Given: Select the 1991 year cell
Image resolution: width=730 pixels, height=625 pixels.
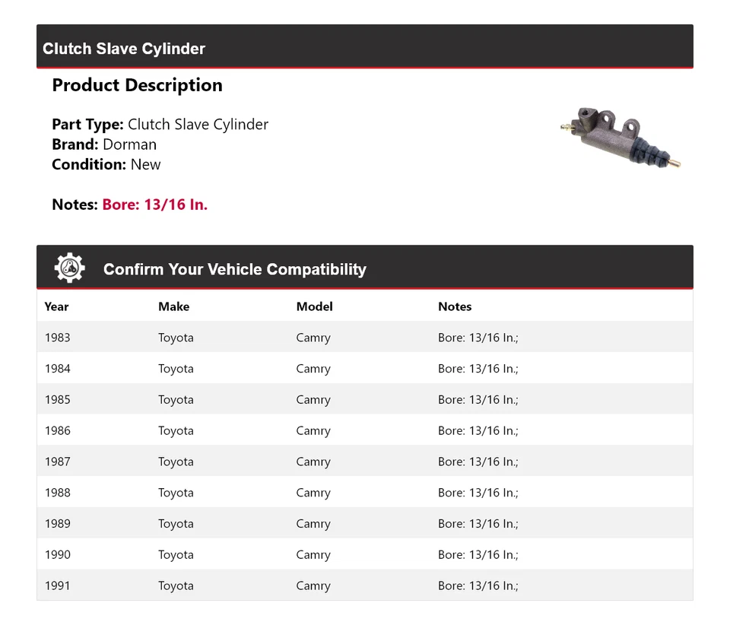Looking at the screenshot, I should tap(58, 586).
